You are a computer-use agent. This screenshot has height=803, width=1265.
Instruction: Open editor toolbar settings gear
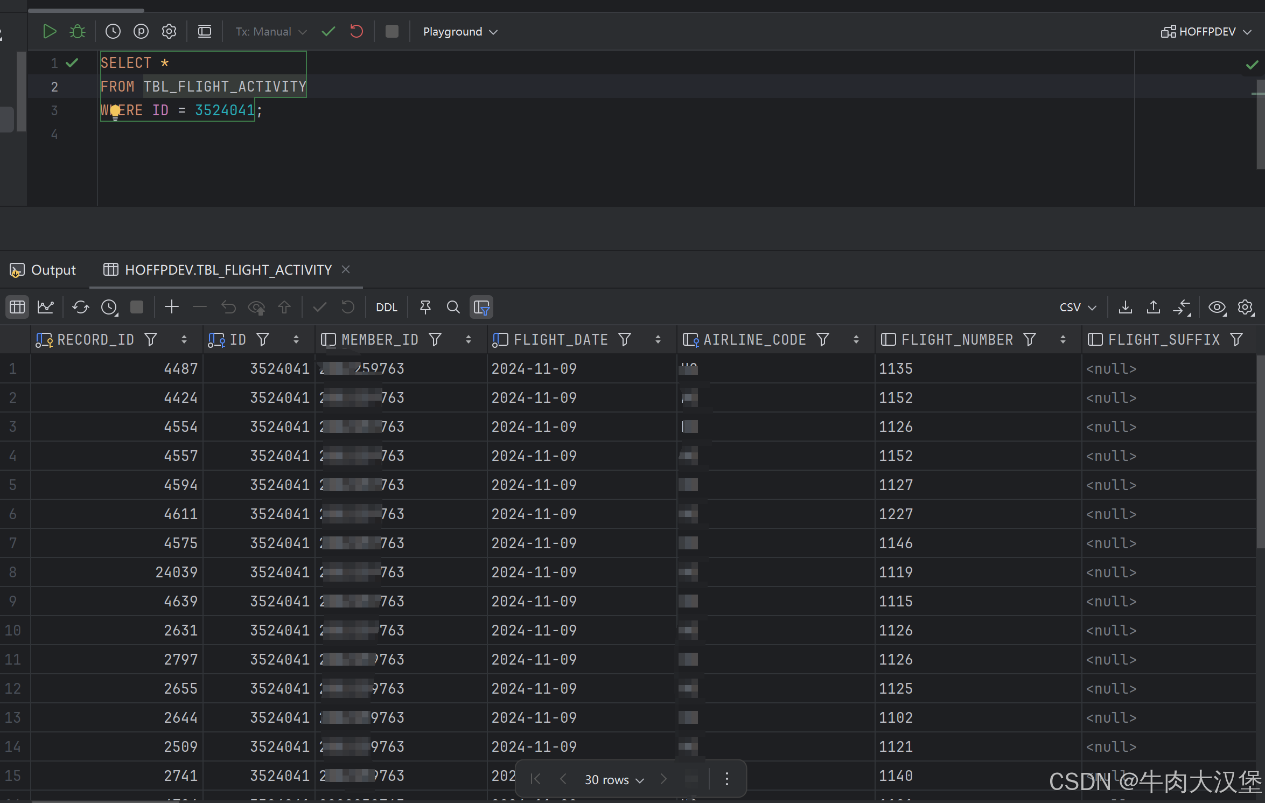pyautogui.click(x=169, y=32)
